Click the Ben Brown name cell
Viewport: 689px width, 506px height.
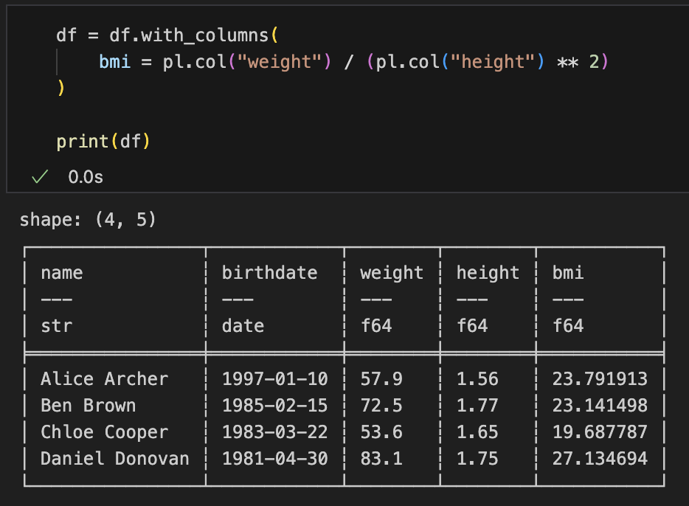(x=88, y=406)
